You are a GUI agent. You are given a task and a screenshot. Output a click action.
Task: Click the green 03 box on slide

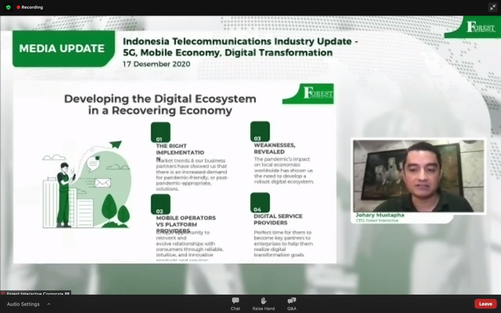pos(260,131)
